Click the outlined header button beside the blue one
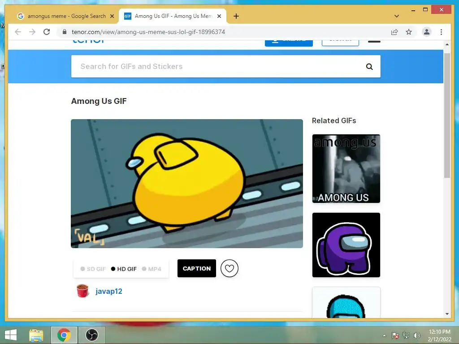The width and height of the screenshot is (459, 344). coord(340,43)
